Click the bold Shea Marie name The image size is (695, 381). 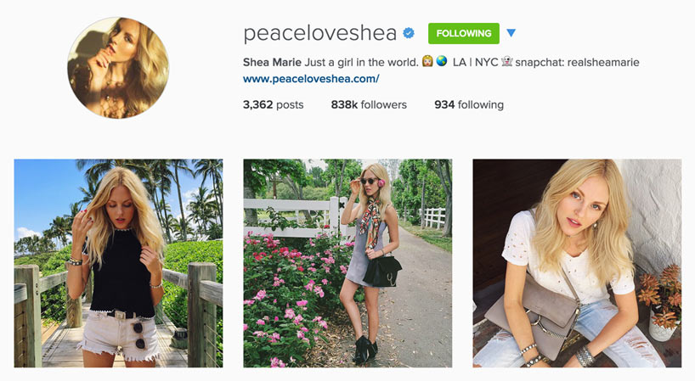(x=272, y=63)
